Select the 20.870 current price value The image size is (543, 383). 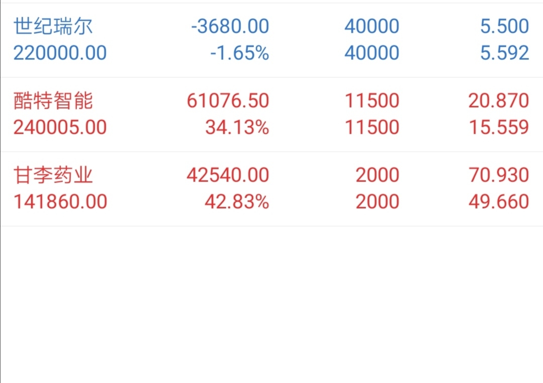pos(499,101)
